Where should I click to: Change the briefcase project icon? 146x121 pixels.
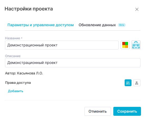[136, 45]
